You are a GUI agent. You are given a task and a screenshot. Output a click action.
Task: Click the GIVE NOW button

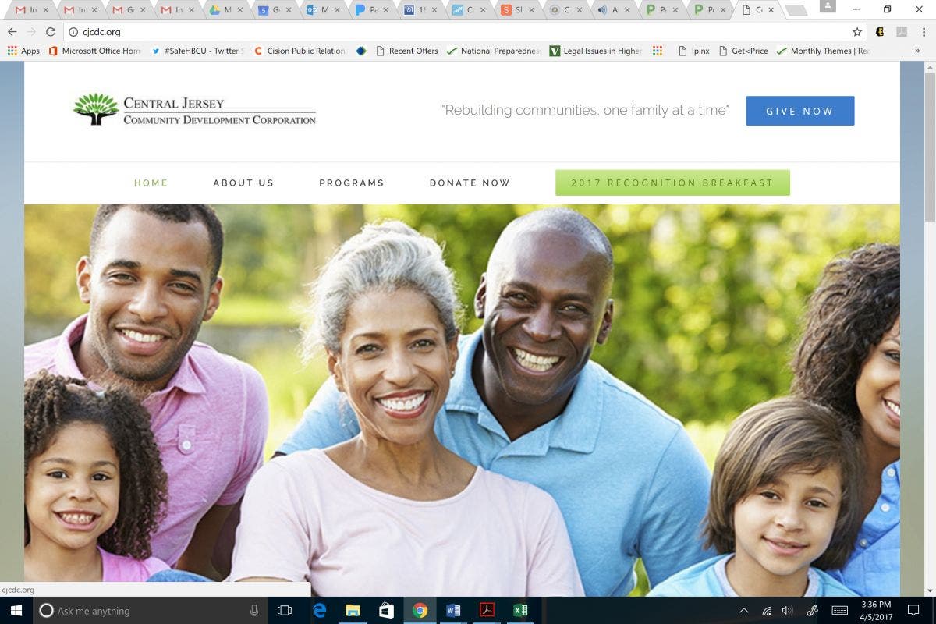pos(799,111)
